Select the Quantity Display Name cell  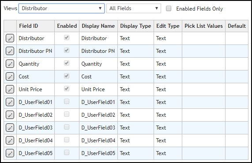click(x=98, y=64)
